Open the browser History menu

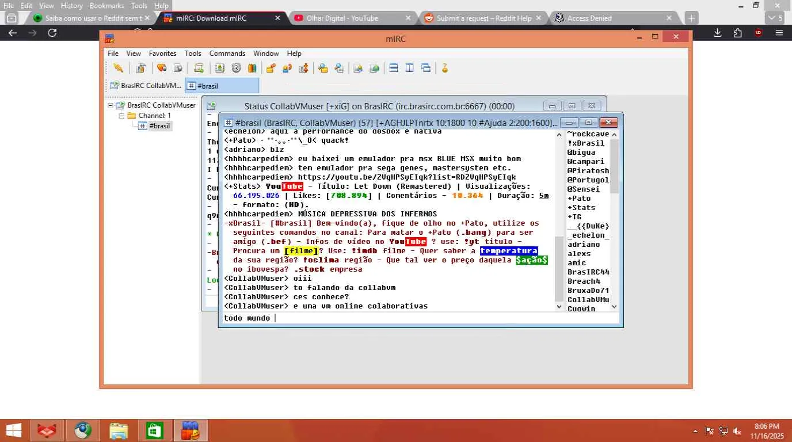pyautogui.click(x=71, y=6)
